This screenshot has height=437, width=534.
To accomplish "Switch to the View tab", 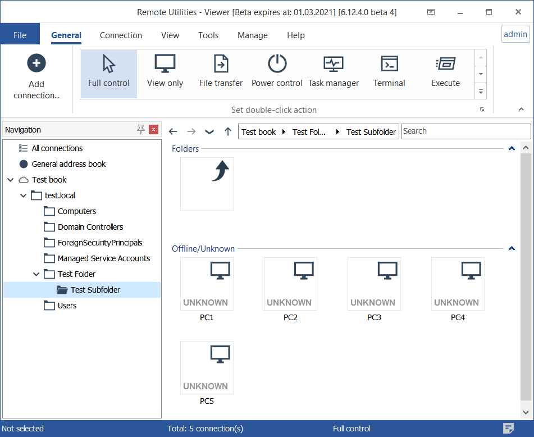I will tap(170, 35).
